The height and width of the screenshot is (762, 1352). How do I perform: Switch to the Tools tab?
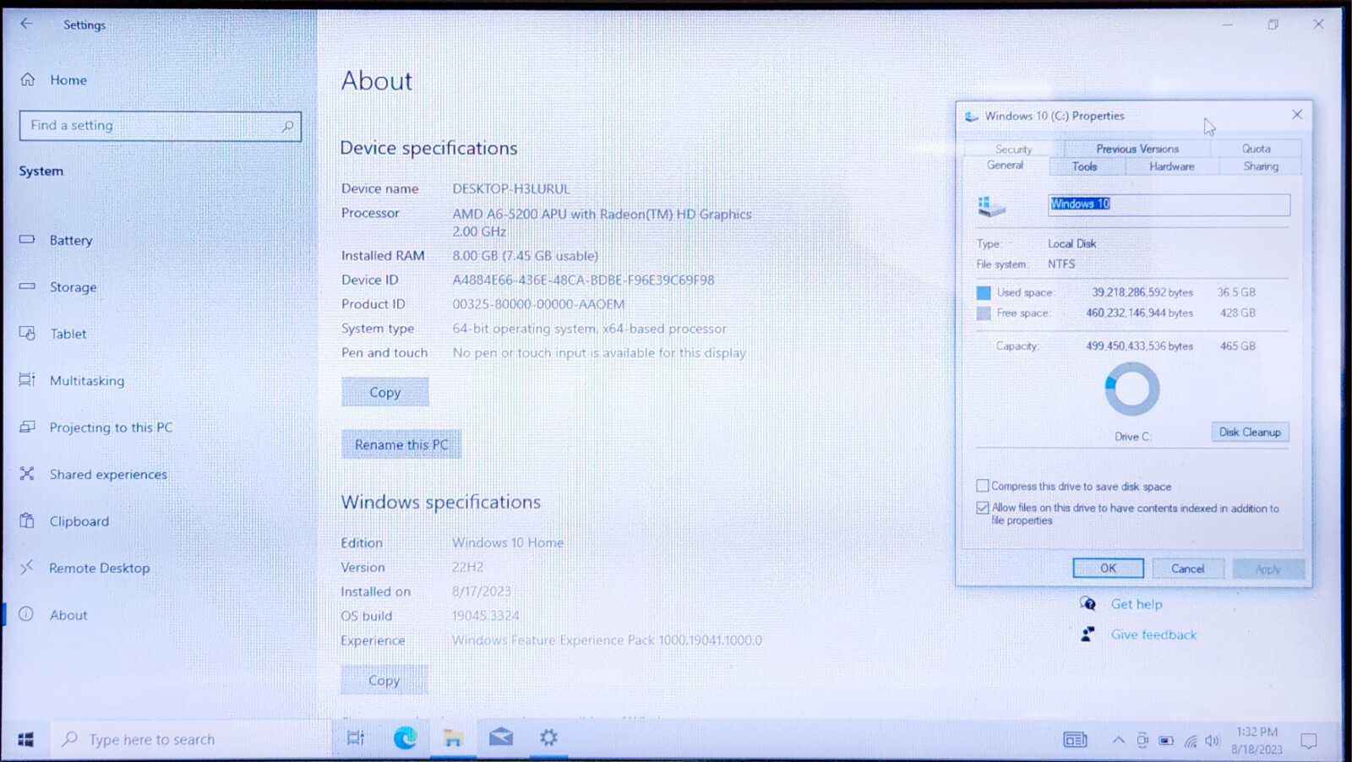pyautogui.click(x=1085, y=166)
